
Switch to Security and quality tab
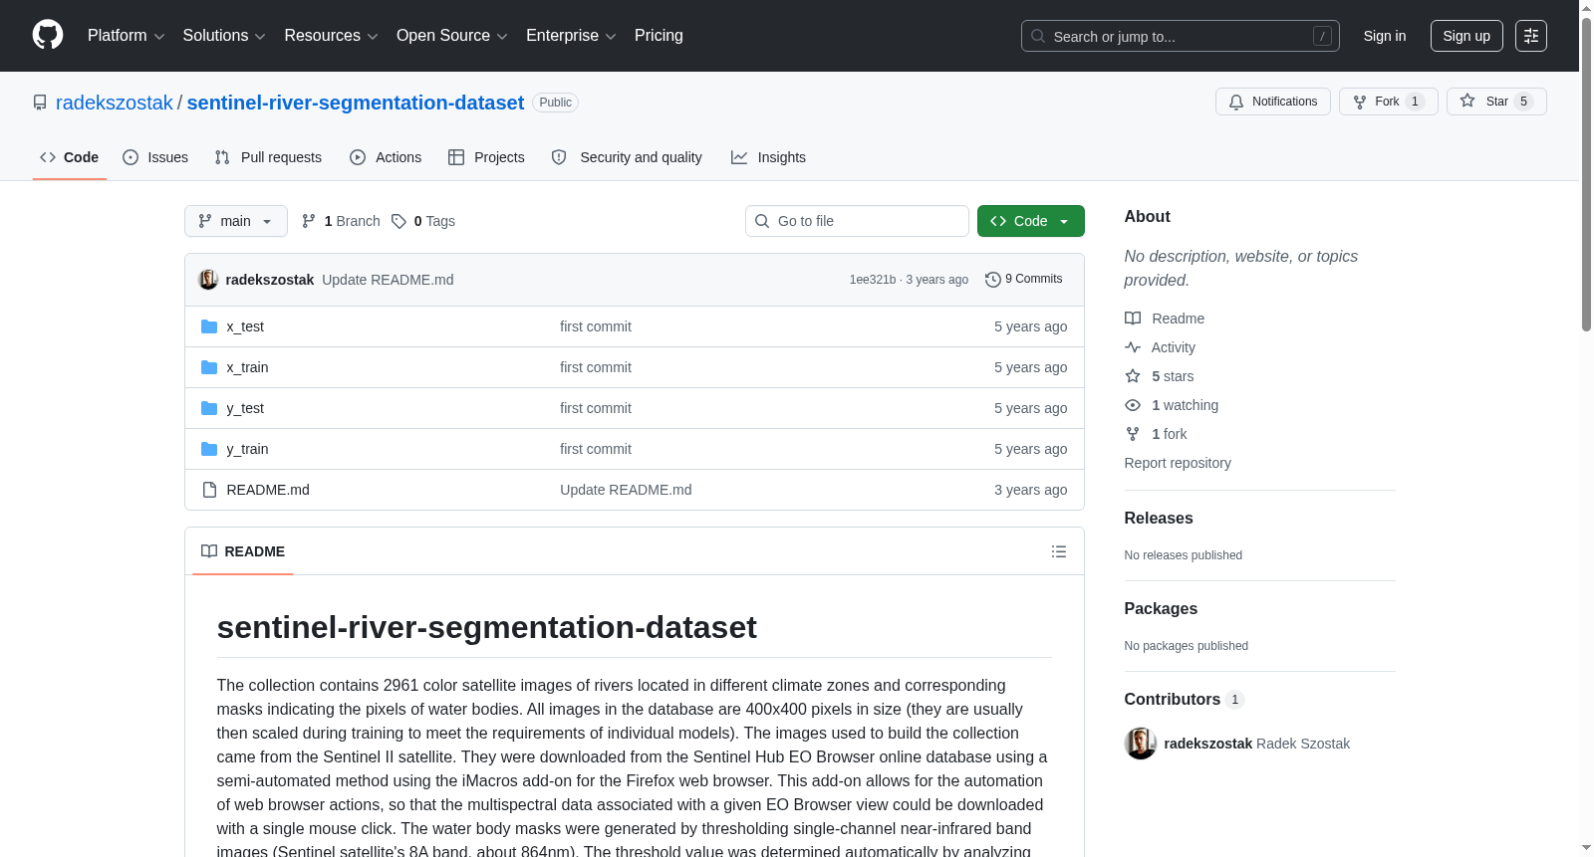coord(627,157)
